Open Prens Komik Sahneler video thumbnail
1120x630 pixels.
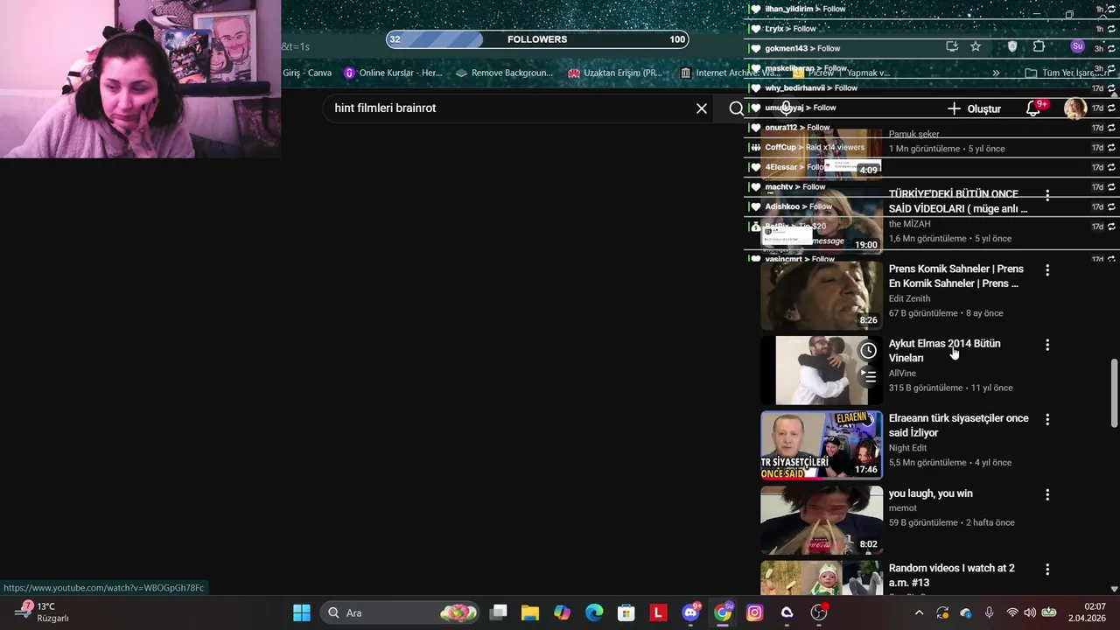coord(822,296)
